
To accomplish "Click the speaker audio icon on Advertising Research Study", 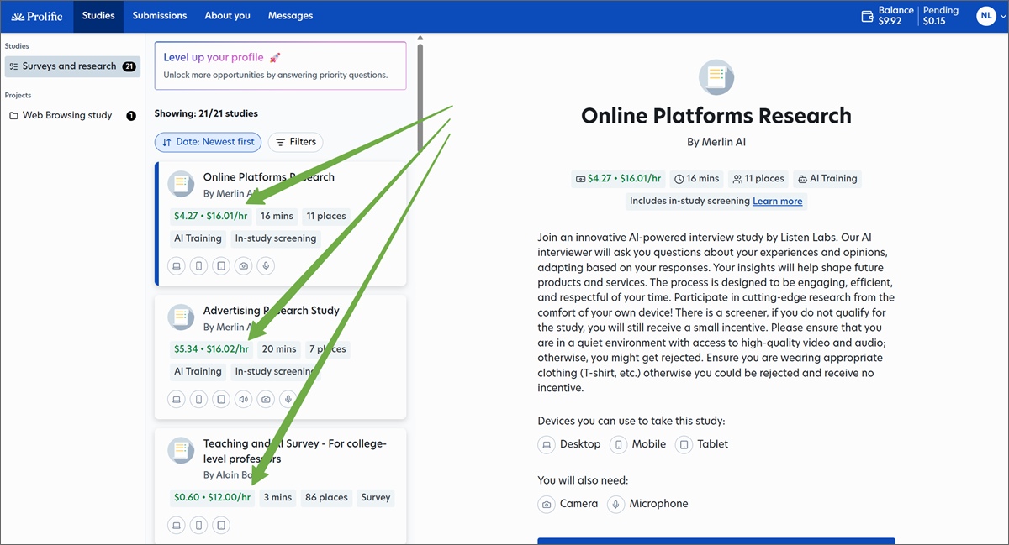I will pos(243,399).
